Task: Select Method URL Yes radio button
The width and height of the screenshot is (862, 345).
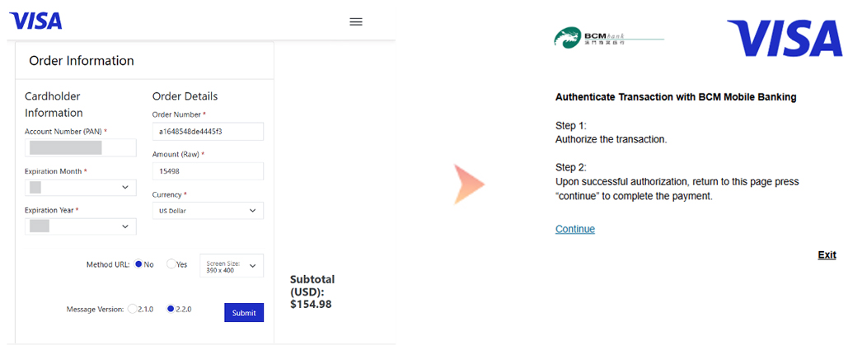Action: point(171,264)
